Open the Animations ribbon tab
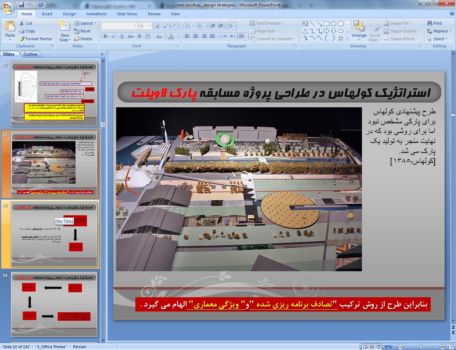This screenshot has height=350, width=456. tap(96, 14)
